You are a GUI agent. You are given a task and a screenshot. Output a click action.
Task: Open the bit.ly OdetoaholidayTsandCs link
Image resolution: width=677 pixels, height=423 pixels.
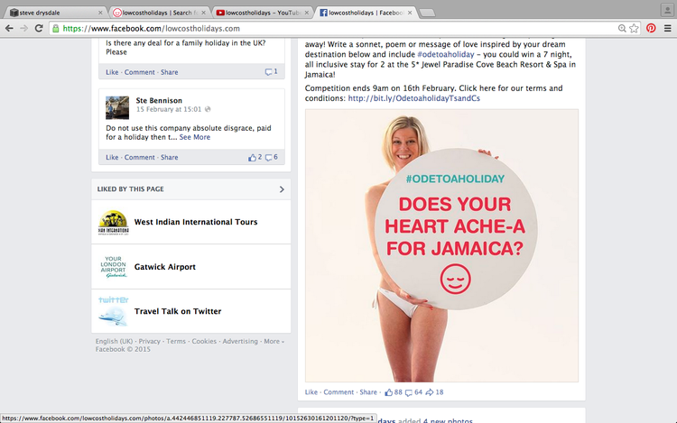click(414, 98)
